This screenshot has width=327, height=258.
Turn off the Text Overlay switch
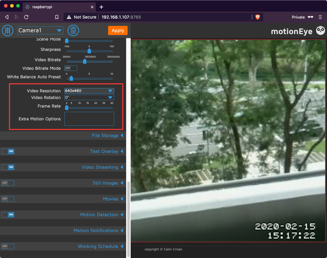8,151
